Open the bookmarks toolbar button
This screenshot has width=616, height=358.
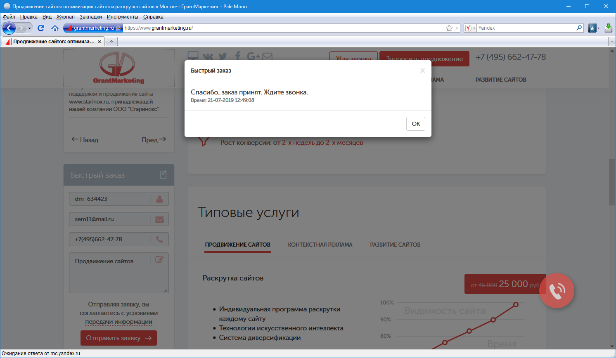[x=592, y=28]
